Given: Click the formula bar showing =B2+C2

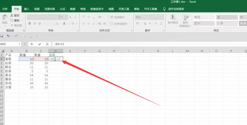Looking at the screenshot, I should (149, 44).
